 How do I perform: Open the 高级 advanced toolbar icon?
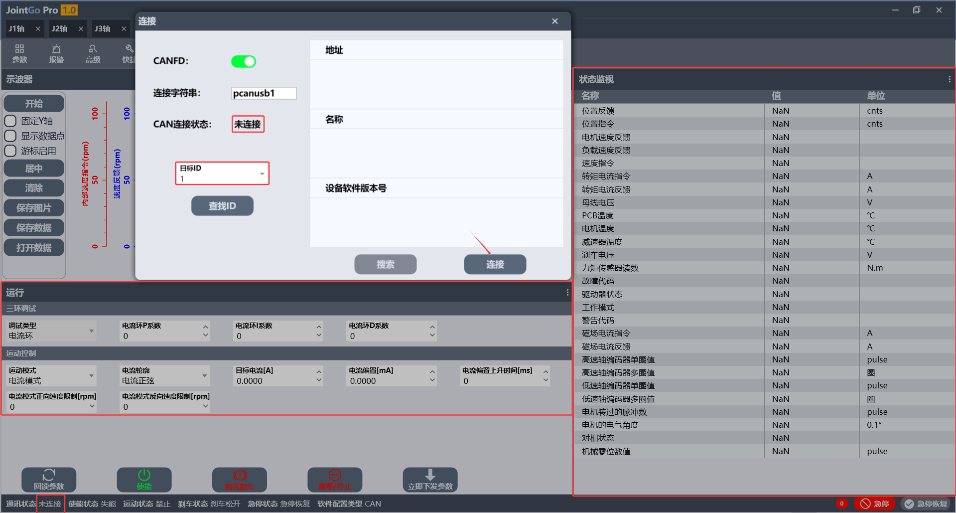click(93, 54)
